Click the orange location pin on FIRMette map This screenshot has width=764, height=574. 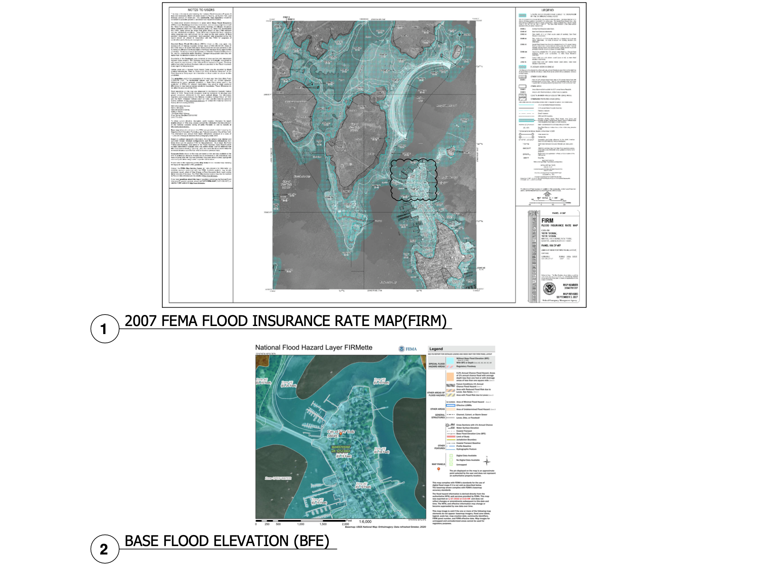(340, 434)
